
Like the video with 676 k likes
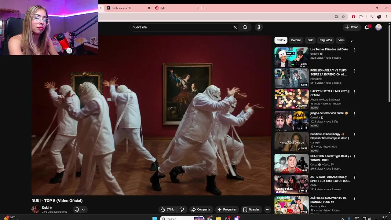point(167,209)
